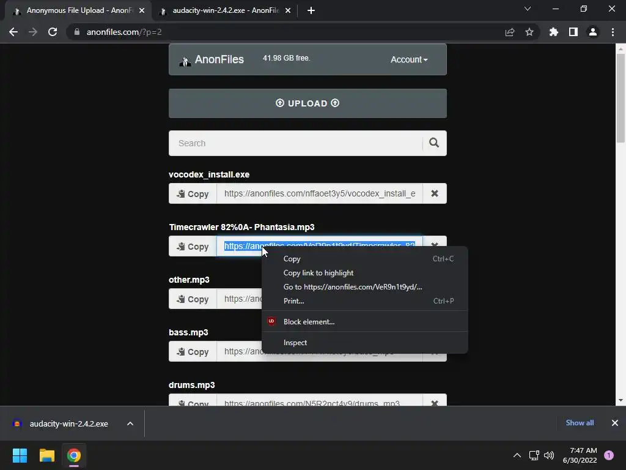Open the extensions puzzle icon

pyautogui.click(x=554, y=32)
